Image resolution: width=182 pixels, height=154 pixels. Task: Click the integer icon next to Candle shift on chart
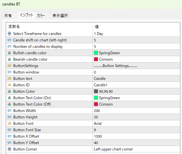10,40
